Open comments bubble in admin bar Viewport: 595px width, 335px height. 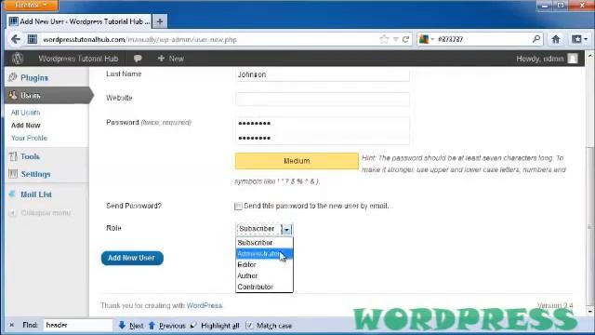point(138,59)
